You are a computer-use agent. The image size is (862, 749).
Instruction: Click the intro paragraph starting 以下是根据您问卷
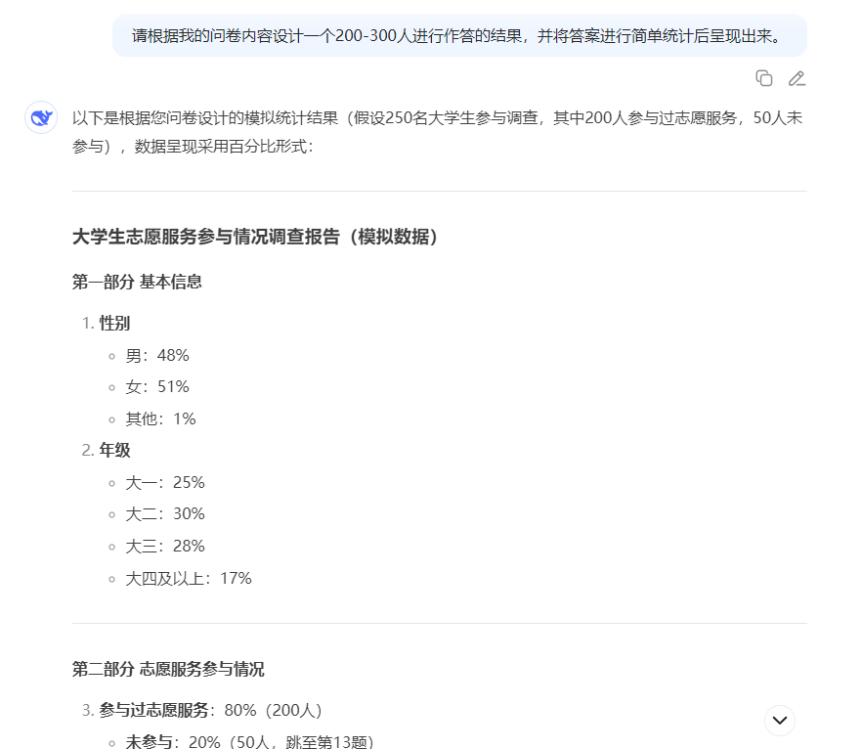(x=438, y=132)
